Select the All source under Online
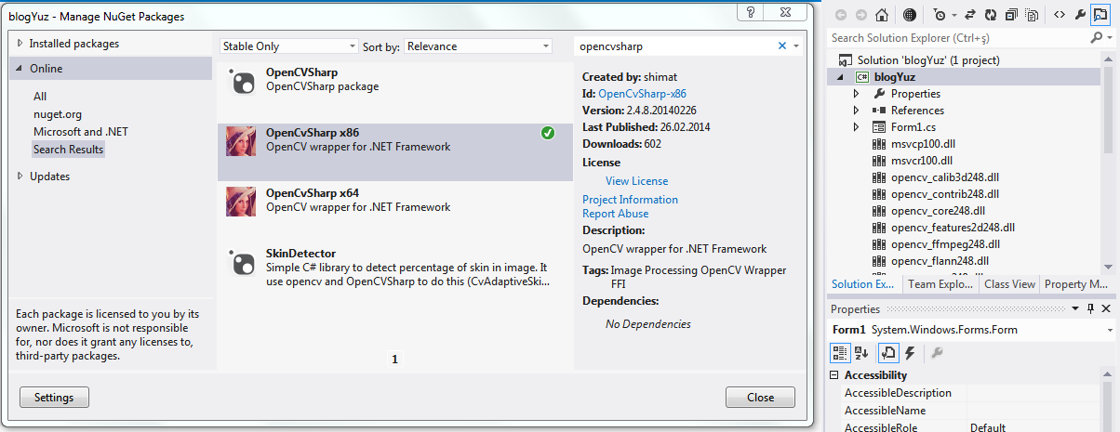This screenshot has height=432, width=1120. pos(40,97)
